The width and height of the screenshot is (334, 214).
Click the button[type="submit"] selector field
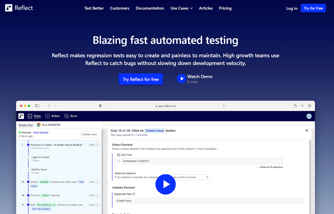click(202, 161)
